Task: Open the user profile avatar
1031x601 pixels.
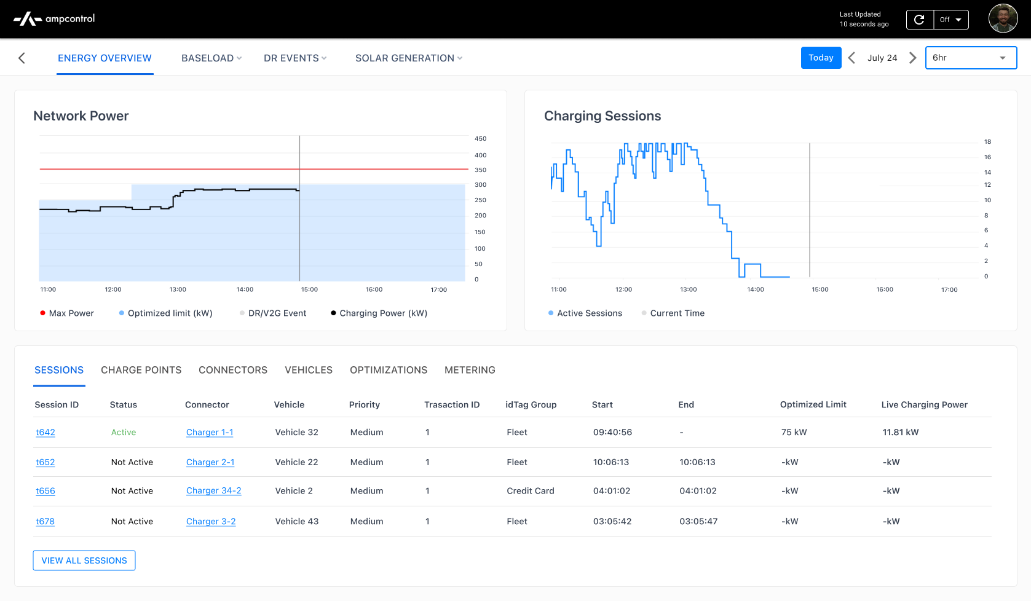Action: point(1003,19)
